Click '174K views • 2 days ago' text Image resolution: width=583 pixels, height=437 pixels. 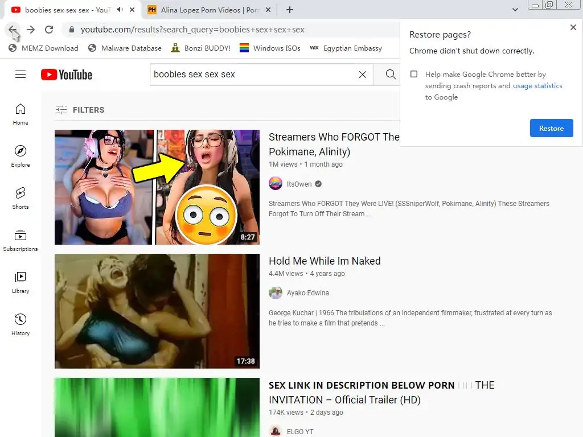coord(306,413)
